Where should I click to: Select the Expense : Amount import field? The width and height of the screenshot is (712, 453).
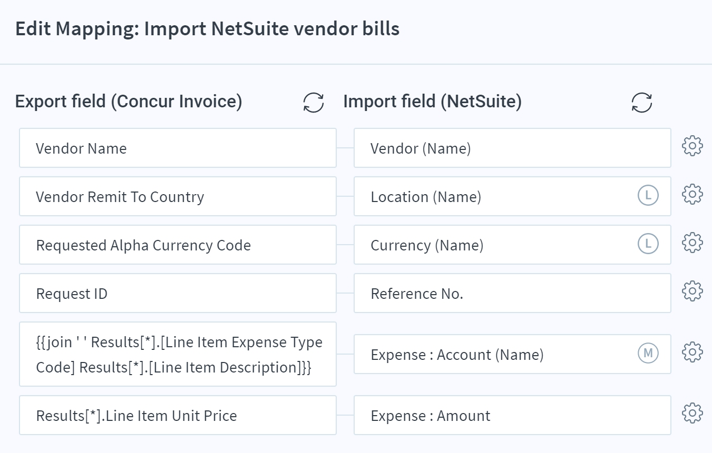512,415
